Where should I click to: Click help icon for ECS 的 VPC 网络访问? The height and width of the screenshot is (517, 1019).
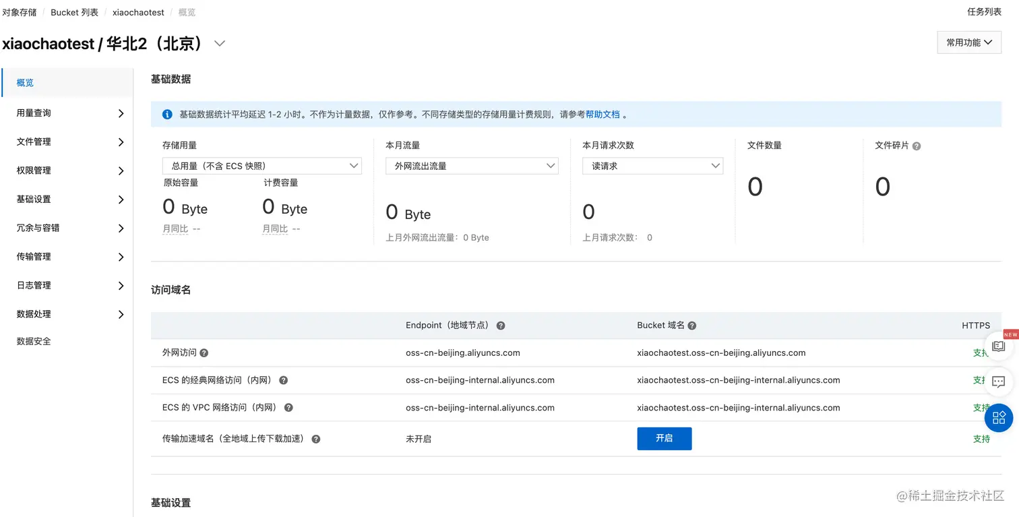pyautogui.click(x=288, y=408)
